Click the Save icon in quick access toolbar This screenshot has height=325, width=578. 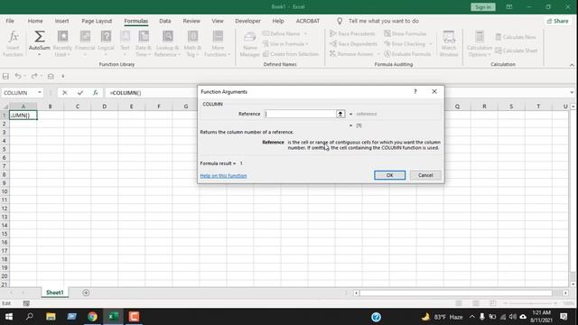point(5,76)
